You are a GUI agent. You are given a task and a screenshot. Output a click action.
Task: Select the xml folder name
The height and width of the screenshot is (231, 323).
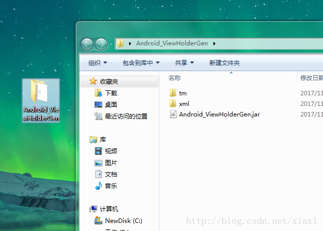click(184, 104)
